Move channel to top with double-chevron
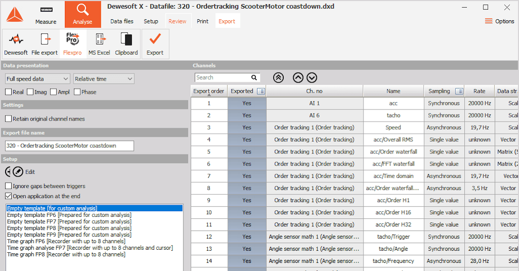This screenshot has height=271, width=519. pos(278,78)
